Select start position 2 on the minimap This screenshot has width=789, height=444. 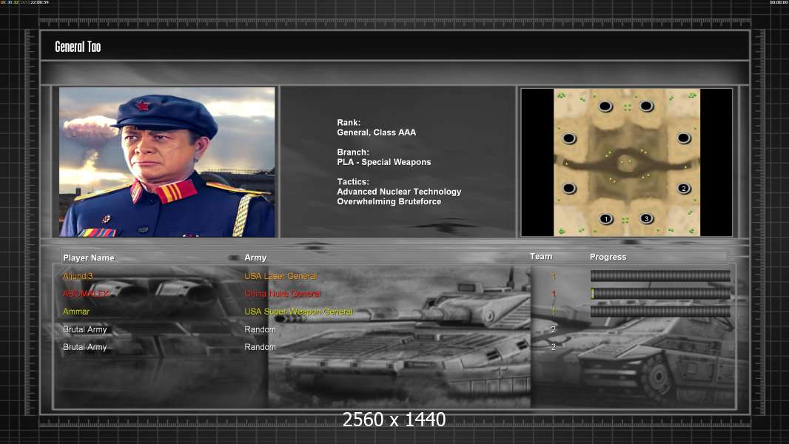tap(684, 189)
